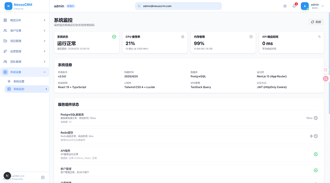Expand the 团队管理 menu chevron
Image resolution: width=330 pixels, height=183 pixels.
[x=44, y=61]
